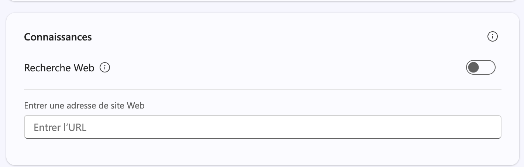Open the info popup for the web search setting
This screenshot has width=524, height=167.
tap(105, 68)
